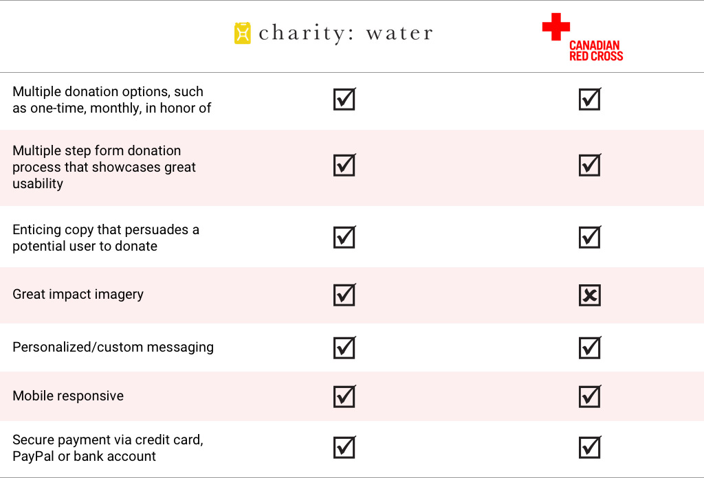Click the charity: water logo text
The height and width of the screenshot is (478, 704).
[346, 33]
